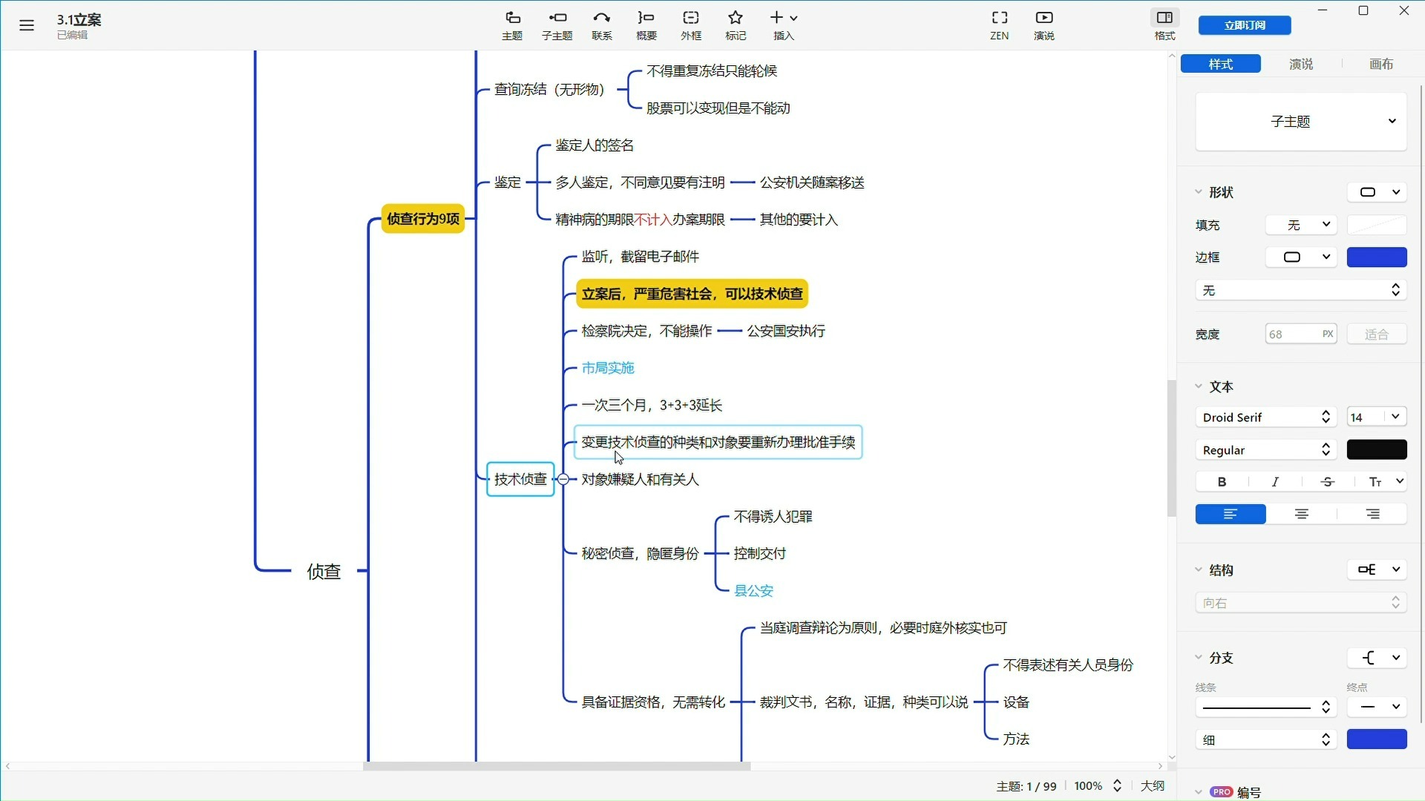The height and width of the screenshot is (801, 1425).
Task: Enter ZEN mode
Action: pyautogui.click(x=999, y=24)
